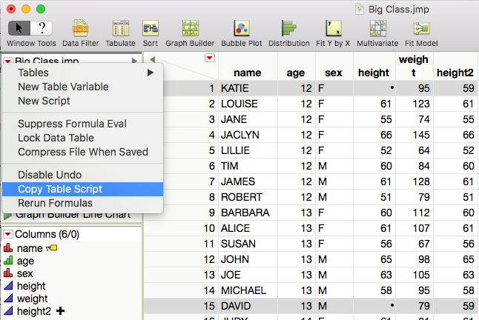Click the height2 column header
479x320 pixels.
pos(455,73)
